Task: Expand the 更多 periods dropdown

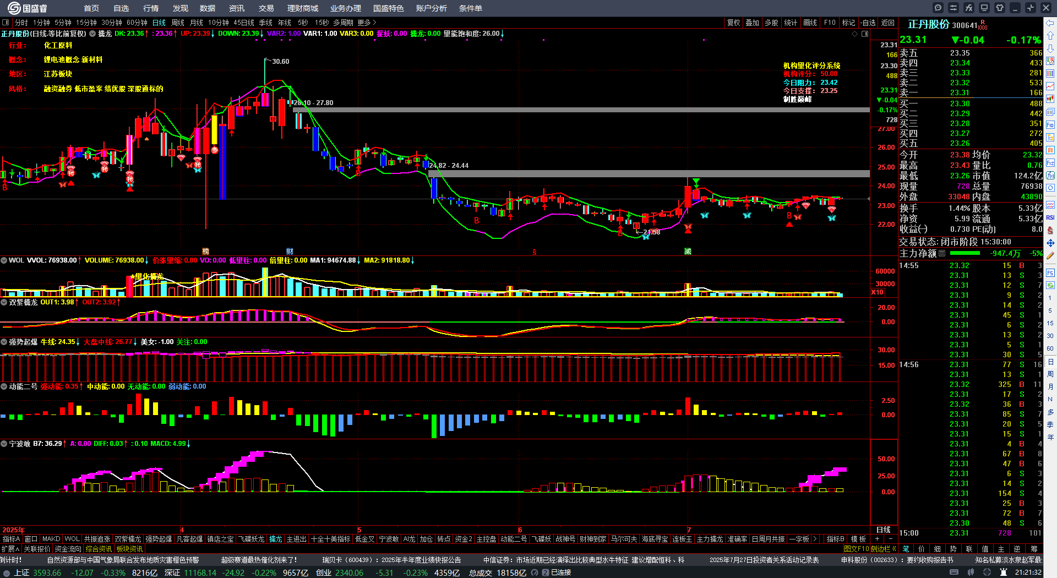Action: 367,23
